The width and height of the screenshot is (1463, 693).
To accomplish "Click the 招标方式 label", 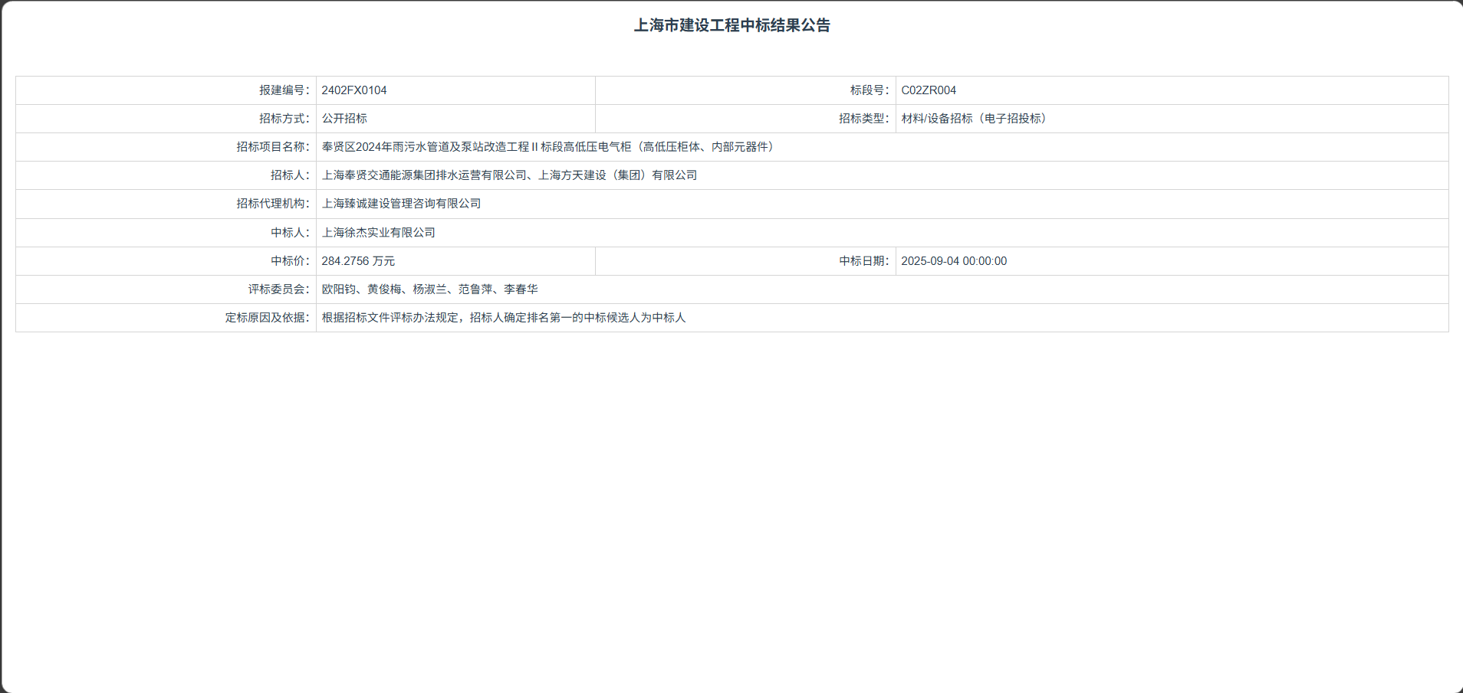I will 284,119.
